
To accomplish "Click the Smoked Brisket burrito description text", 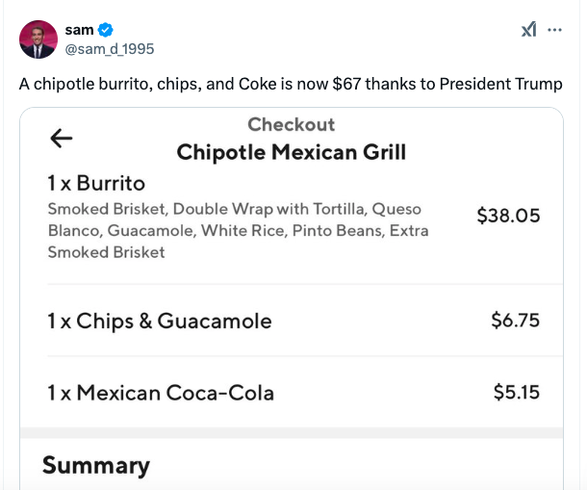I will coord(238,230).
